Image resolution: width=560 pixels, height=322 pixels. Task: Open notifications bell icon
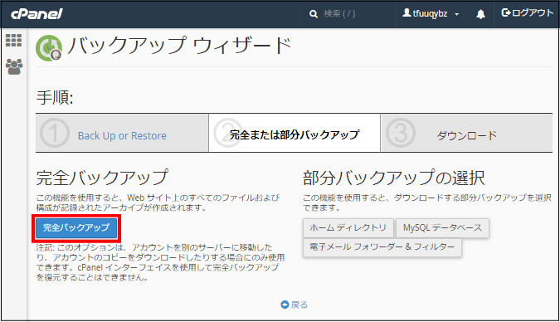coord(480,14)
